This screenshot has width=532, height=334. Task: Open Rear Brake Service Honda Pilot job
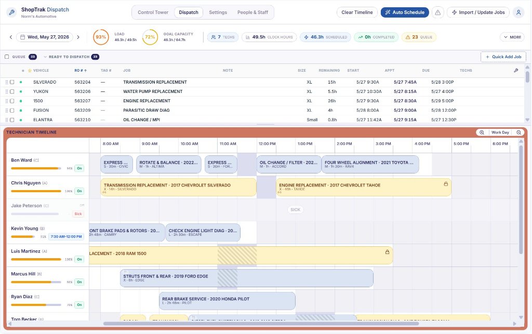[x=227, y=301]
